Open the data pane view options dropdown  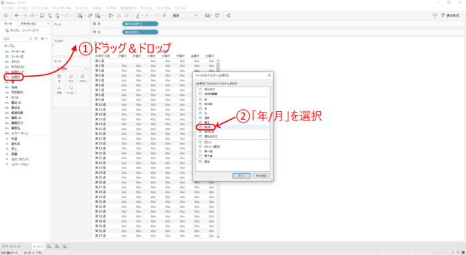[x=44, y=39]
